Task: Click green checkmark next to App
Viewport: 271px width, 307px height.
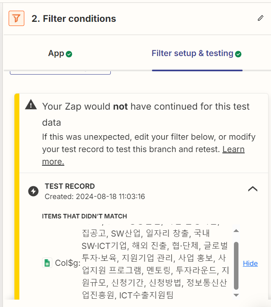Action: [69, 54]
